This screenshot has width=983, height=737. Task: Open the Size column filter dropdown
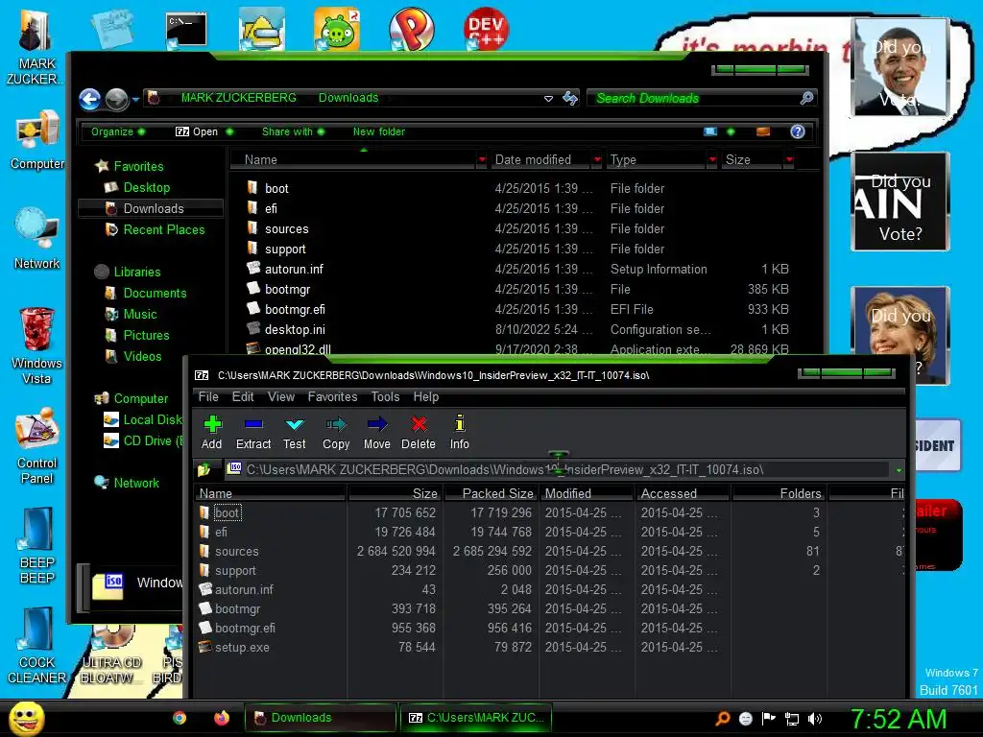point(789,160)
